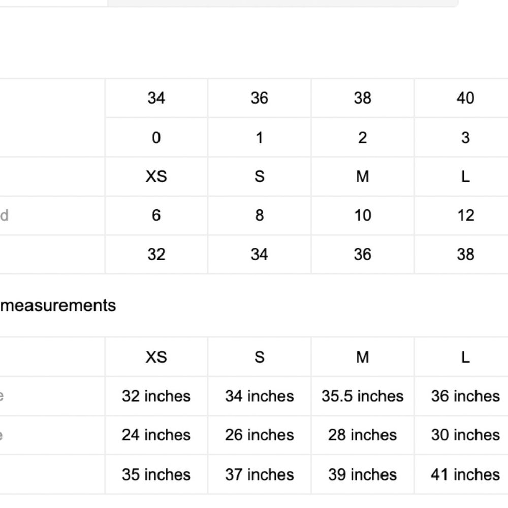
Task: Click the 39 inches cell
Action: (x=362, y=474)
